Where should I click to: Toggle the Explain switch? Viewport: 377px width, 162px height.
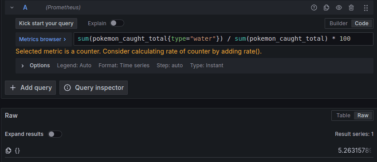click(117, 23)
